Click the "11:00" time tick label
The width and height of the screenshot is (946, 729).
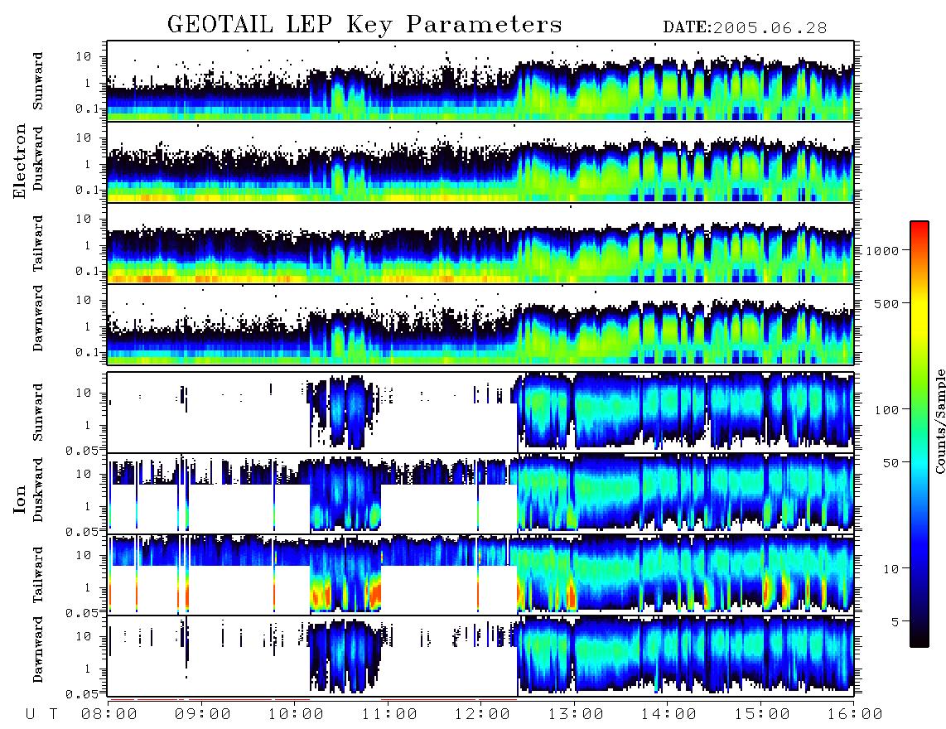click(x=389, y=715)
